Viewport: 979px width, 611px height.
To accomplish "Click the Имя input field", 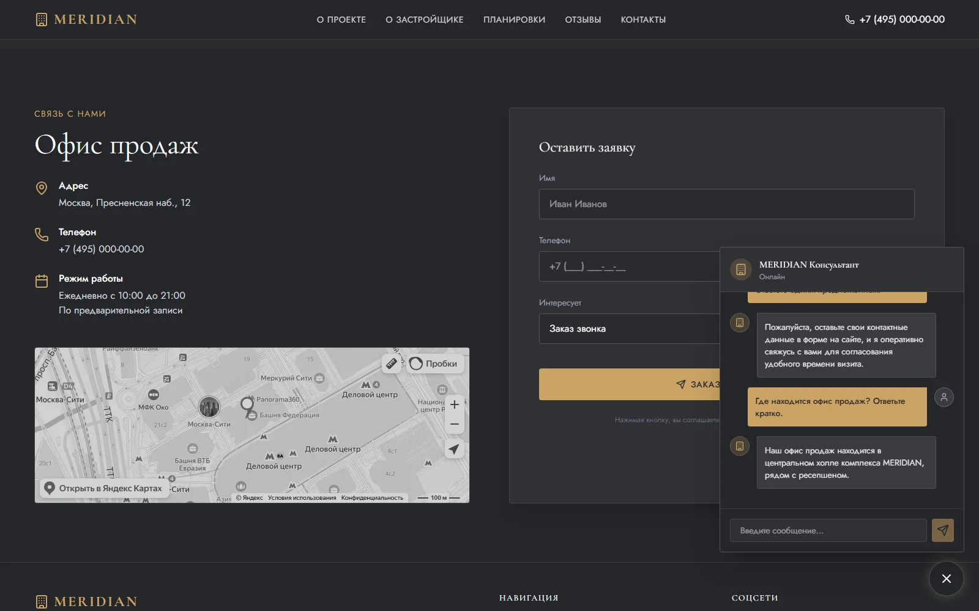I will point(727,204).
